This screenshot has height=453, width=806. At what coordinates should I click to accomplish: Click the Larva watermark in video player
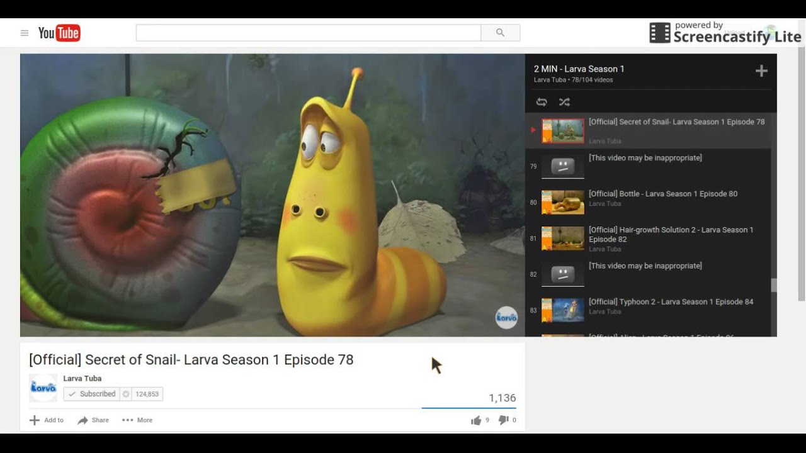(506, 318)
